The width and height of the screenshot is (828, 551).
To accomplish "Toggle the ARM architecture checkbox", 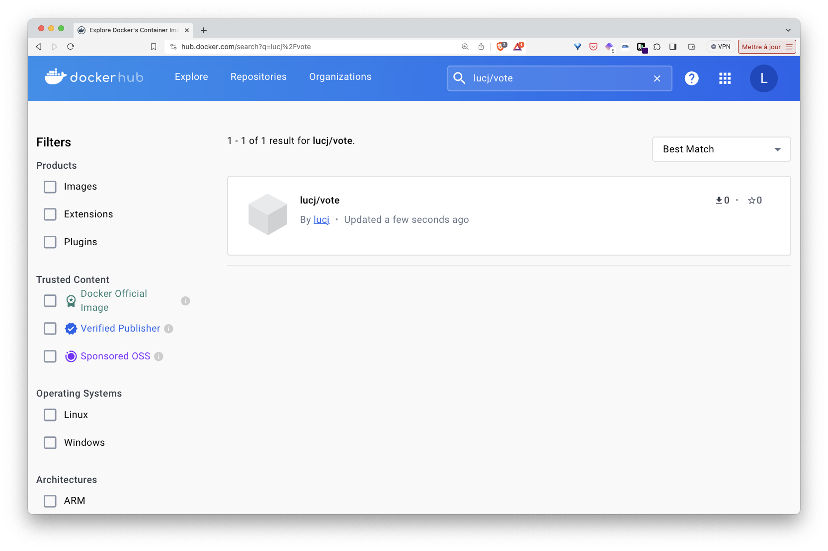I will (50, 501).
